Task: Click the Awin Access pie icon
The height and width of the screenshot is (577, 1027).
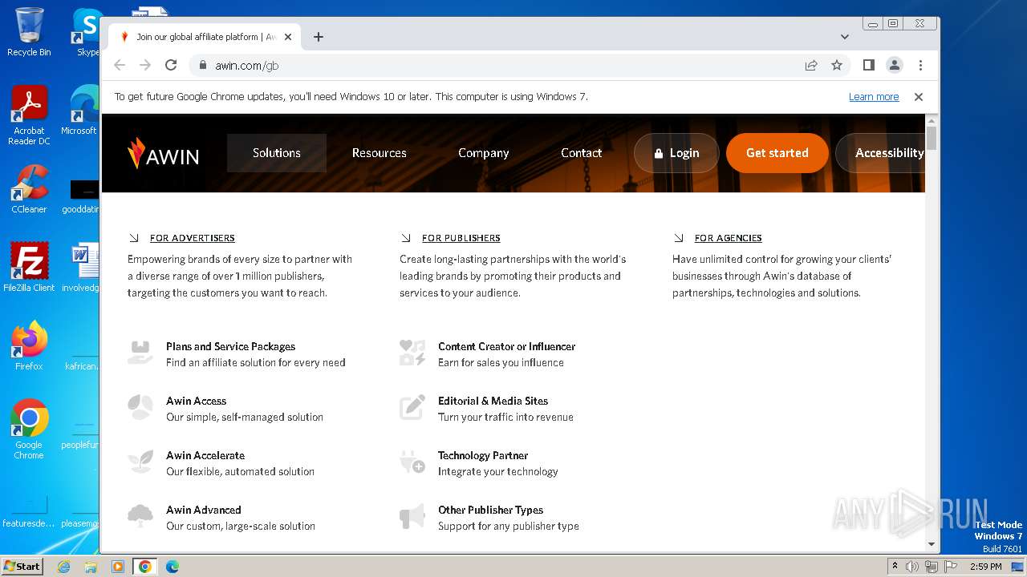Action: coord(140,408)
